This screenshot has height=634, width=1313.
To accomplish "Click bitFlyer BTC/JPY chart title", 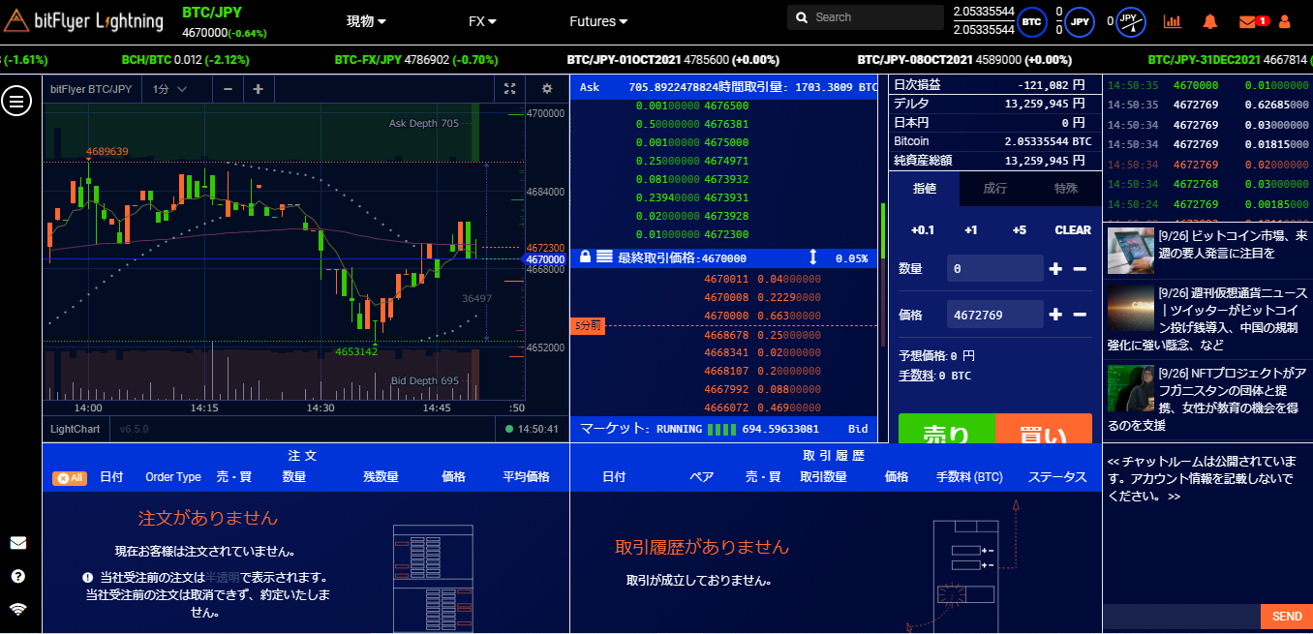I will click(x=91, y=89).
